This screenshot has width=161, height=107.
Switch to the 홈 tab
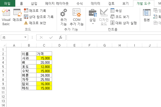pos(21,3)
